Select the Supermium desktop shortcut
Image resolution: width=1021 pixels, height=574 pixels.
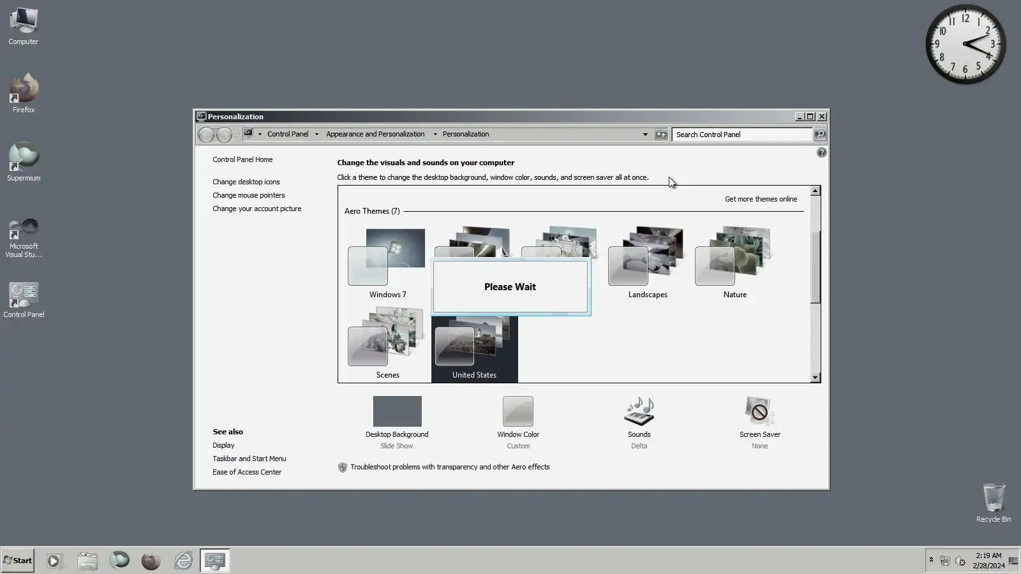pyautogui.click(x=24, y=162)
